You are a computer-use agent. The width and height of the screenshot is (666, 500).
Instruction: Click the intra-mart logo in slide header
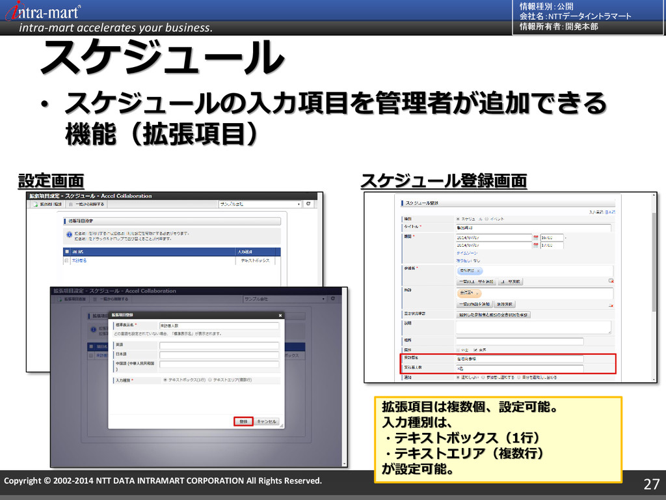click(42, 11)
